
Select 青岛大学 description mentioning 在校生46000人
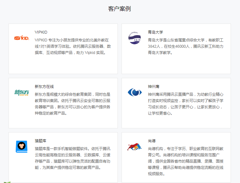click(x=186, y=46)
